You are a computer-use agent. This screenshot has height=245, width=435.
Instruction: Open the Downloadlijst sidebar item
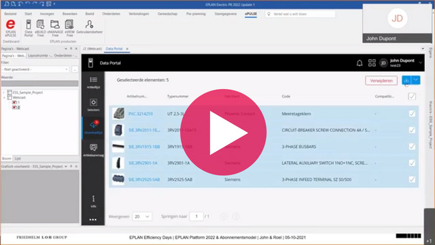(93, 128)
